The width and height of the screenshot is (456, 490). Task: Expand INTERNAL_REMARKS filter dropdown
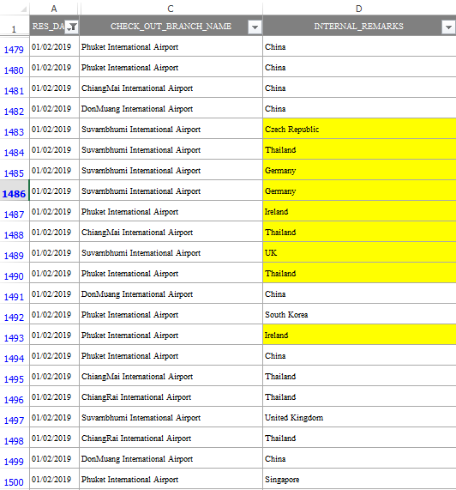pos(448,27)
